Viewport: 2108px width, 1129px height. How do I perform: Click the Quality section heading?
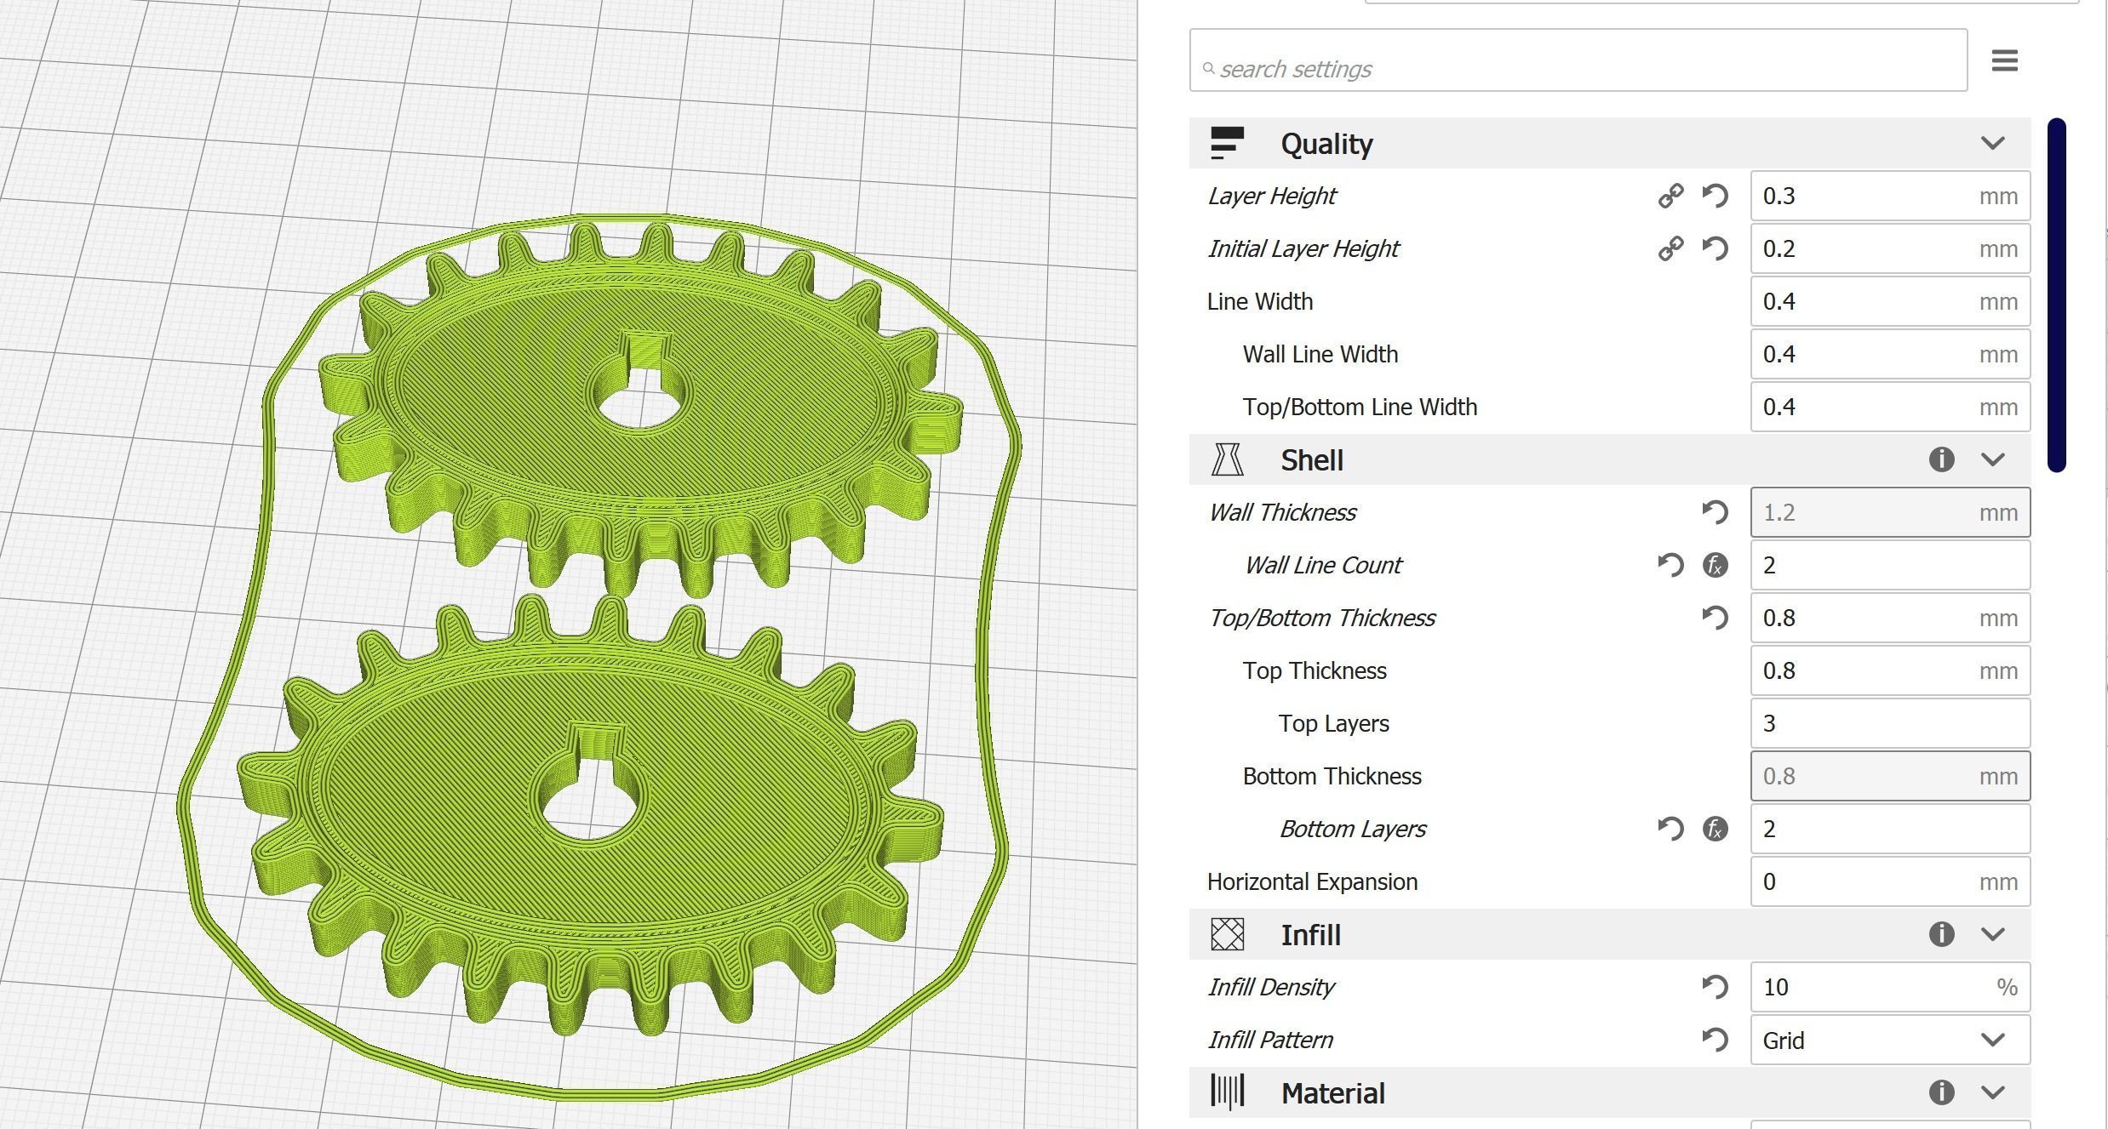pos(1326,144)
